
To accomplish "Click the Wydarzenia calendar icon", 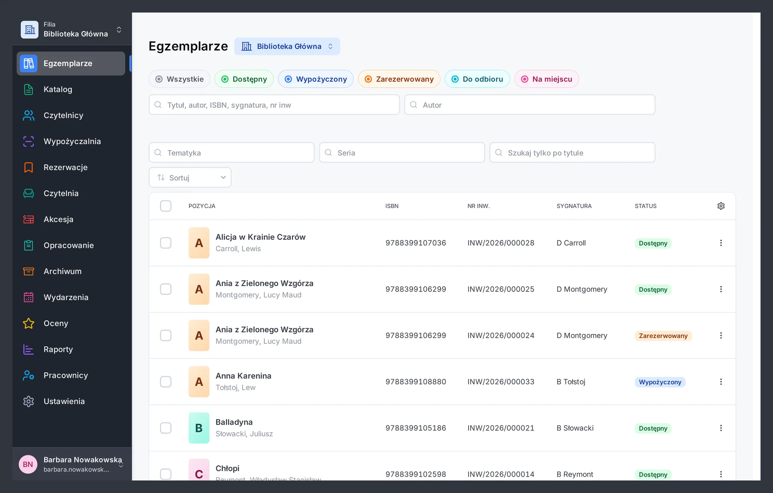I will (28, 297).
